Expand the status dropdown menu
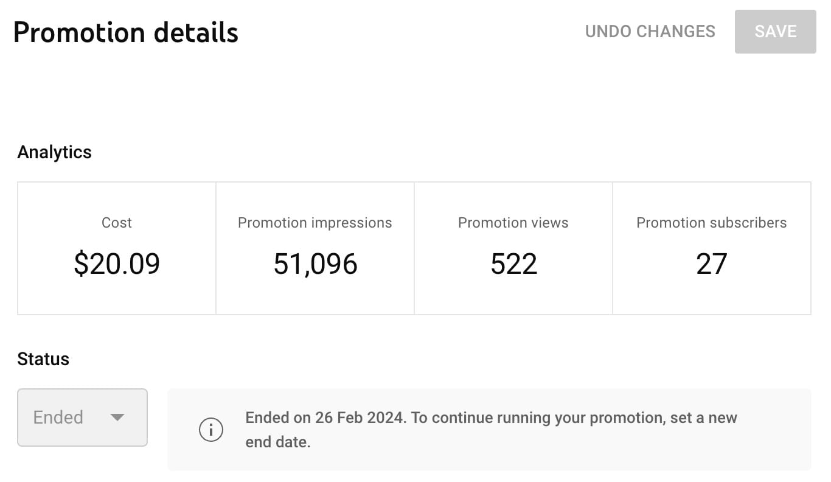Image resolution: width=831 pixels, height=482 pixels. click(82, 417)
